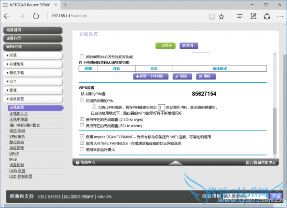287x208 pixels.
Task: Click the 显示/隐藏帮助中心 link
Action: coord(261,163)
